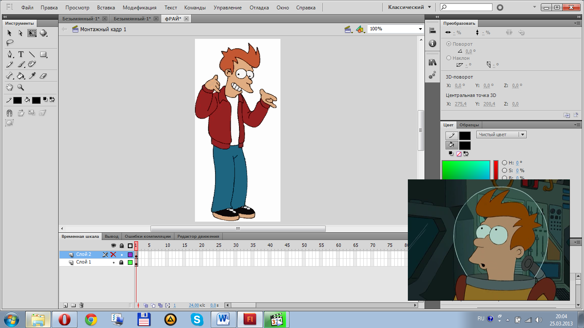Select the Text tool
The image size is (584, 328).
(21, 54)
